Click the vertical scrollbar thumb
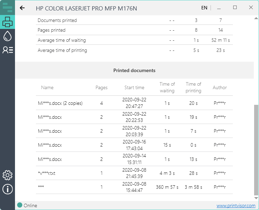The height and width of the screenshot is (210, 259). [256, 150]
